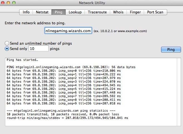183x134 pixels.
Task: Select the Ping tab
Action: [59, 12]
